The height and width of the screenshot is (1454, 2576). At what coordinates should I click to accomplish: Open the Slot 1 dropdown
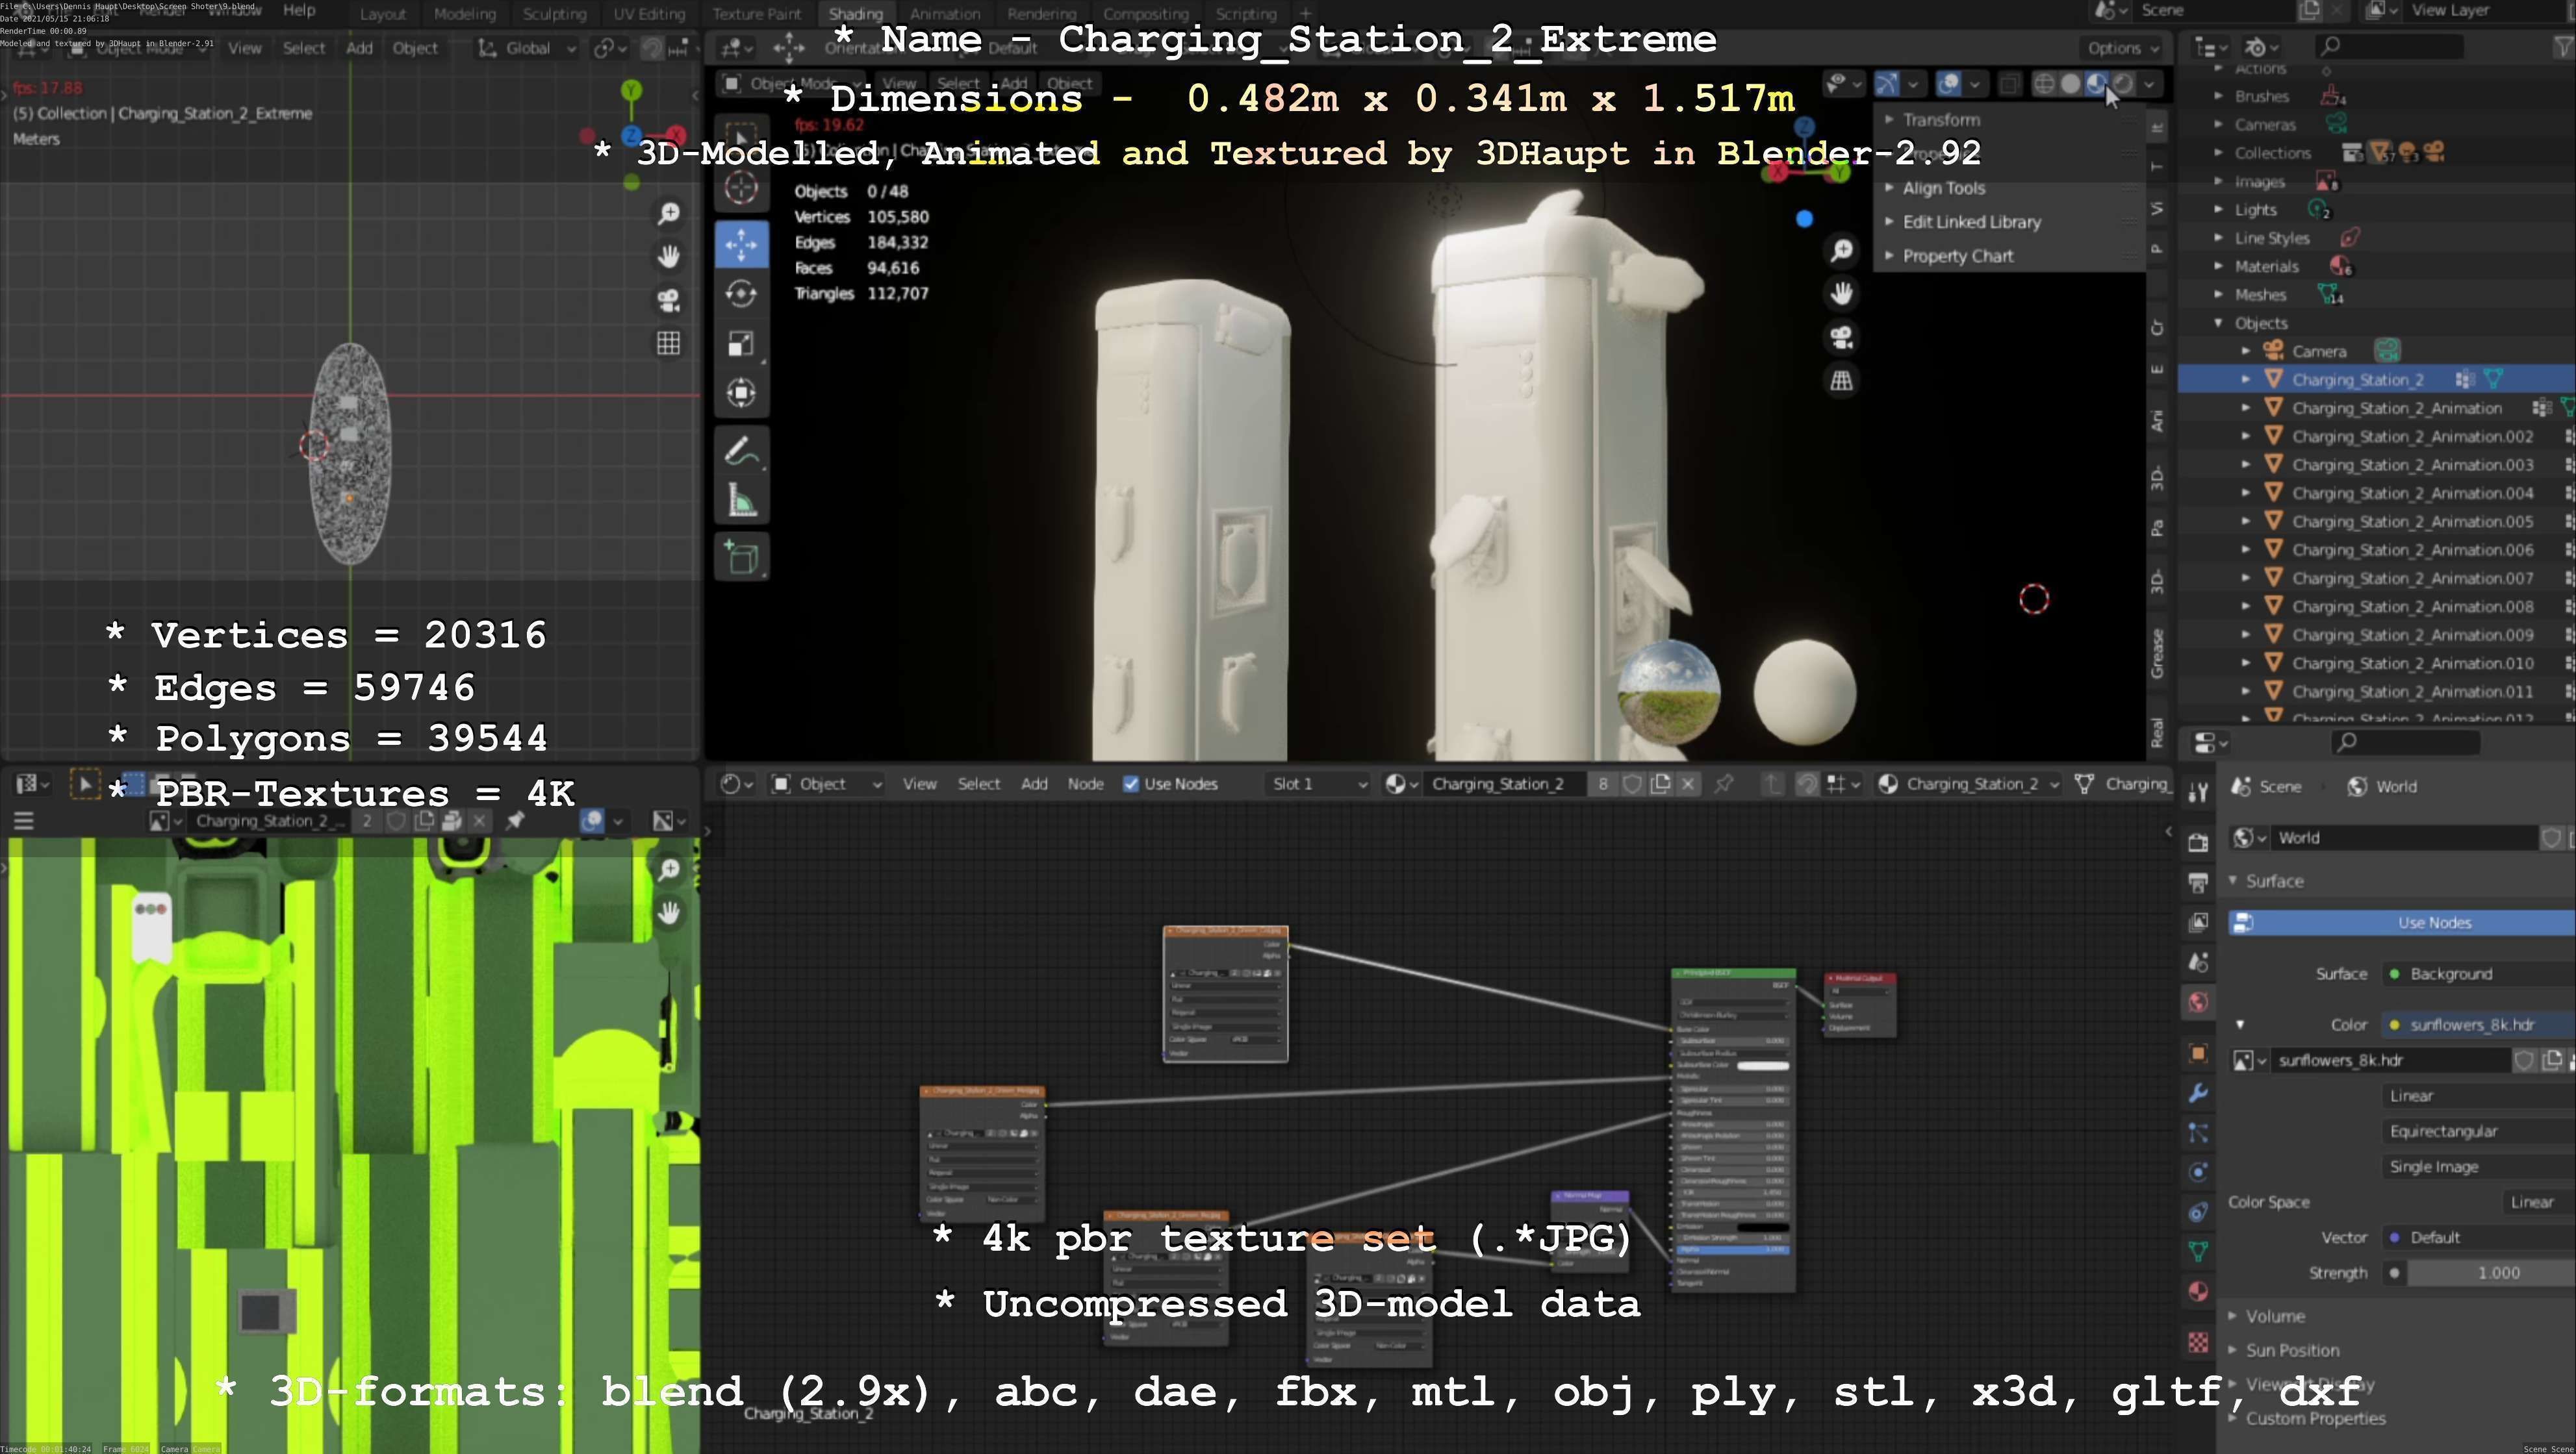click(1317, 784)
